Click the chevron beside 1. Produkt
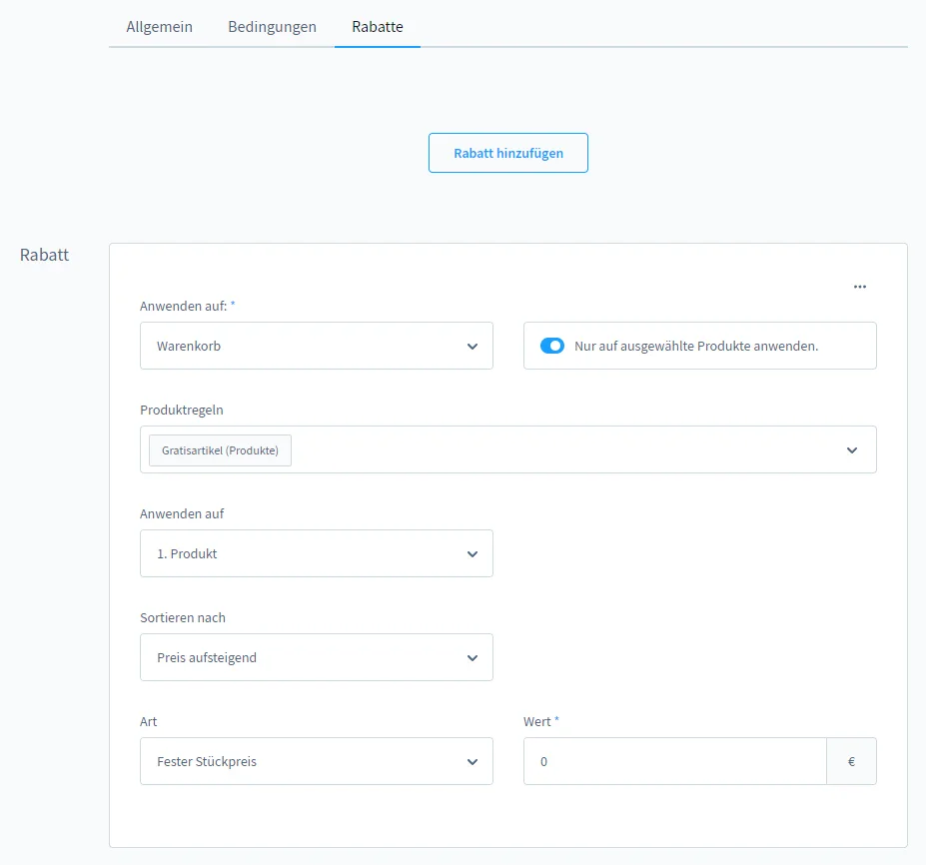Image resolution: width=926 pixels, height=865 pixels. [472, 554]
